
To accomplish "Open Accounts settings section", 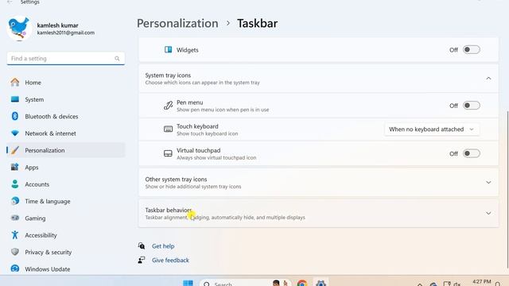I will (x=65, y=184).
